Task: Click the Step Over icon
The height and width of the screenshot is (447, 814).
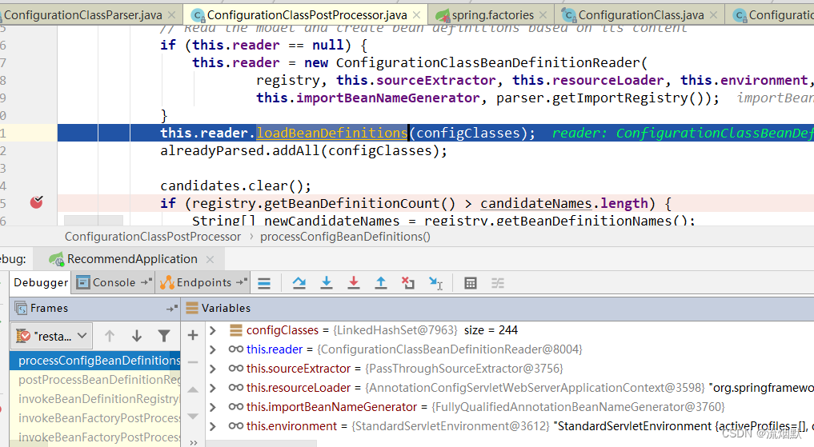Action: click(299, 283)
